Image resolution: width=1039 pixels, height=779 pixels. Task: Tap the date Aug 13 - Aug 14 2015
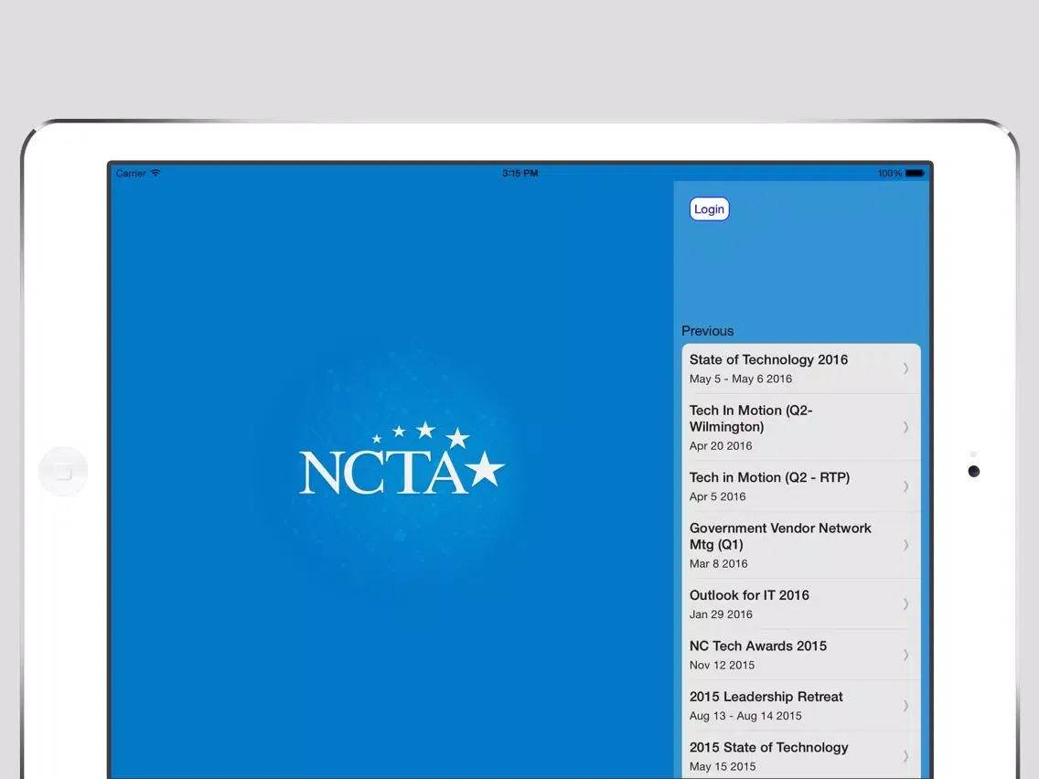click(x=745, y=716)
